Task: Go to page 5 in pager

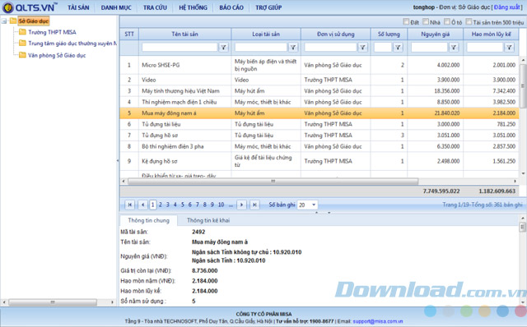Action: click(183, 205)
